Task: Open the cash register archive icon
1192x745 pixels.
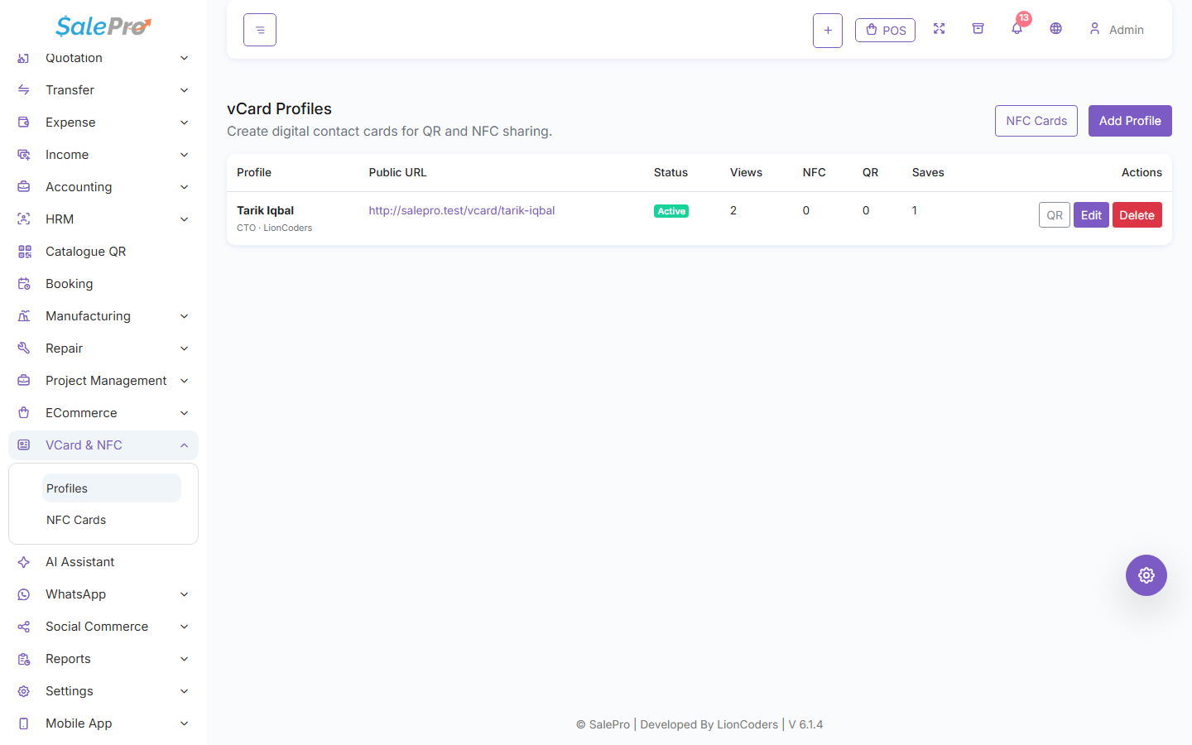Action: 978,29
